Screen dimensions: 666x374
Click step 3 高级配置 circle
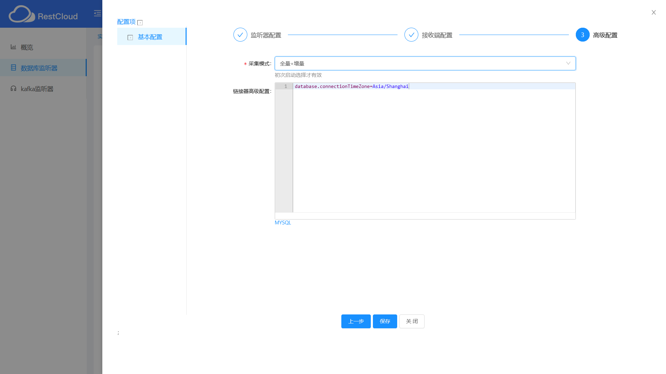(582, 35)
